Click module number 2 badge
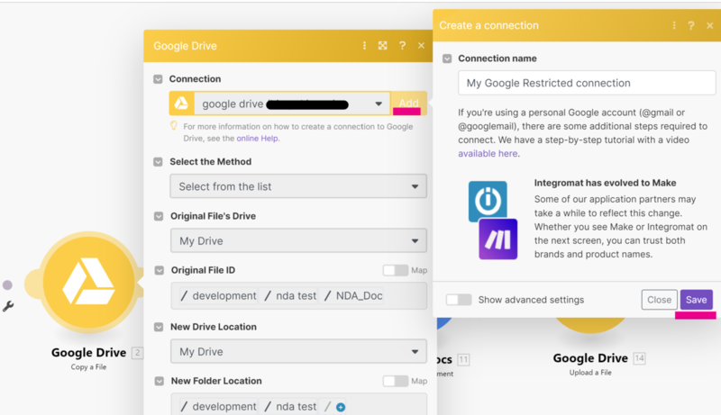Screen dimensions: 721x415 pos(137,353)
